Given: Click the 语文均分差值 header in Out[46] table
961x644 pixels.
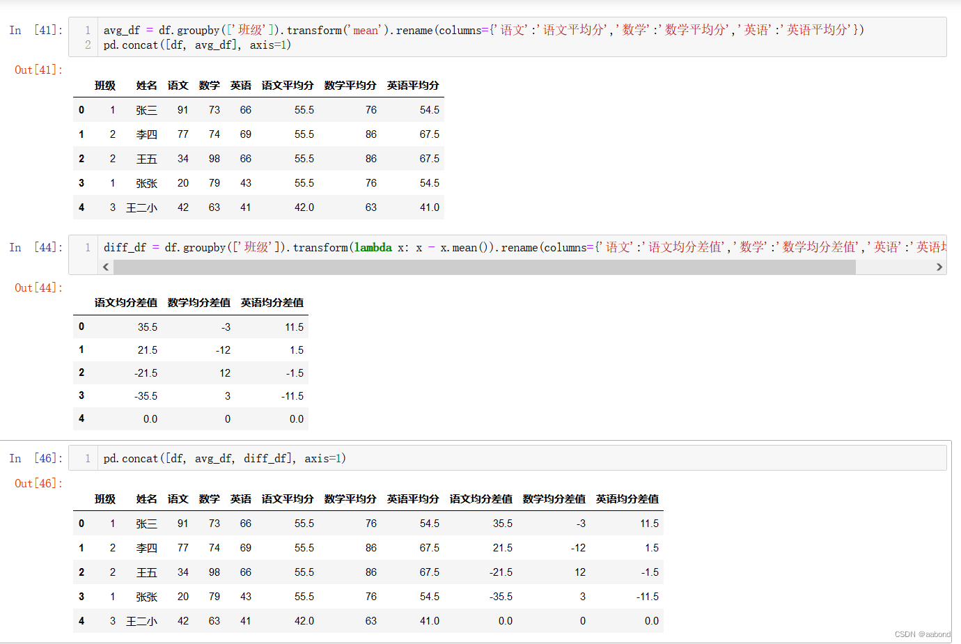Looking at the screenshot, I should point(481,499).
